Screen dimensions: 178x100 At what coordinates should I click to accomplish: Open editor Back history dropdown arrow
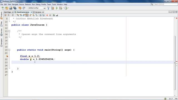pyautogui.click(x=11, y=15)
